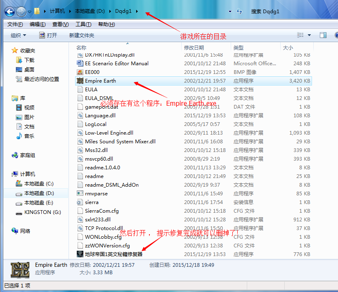Image resolution: width=338 pixels, height=292 pixels.
Task: Select 家庭组 in the navigation pane
Action: click(x=27, y=155)
